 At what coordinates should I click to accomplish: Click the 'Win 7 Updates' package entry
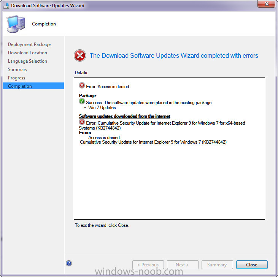pos(102,108)
